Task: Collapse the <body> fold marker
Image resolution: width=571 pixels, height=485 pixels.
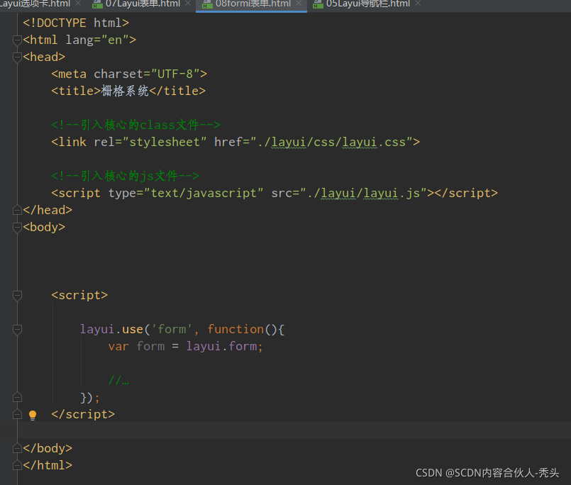Action: coord(17,227)
